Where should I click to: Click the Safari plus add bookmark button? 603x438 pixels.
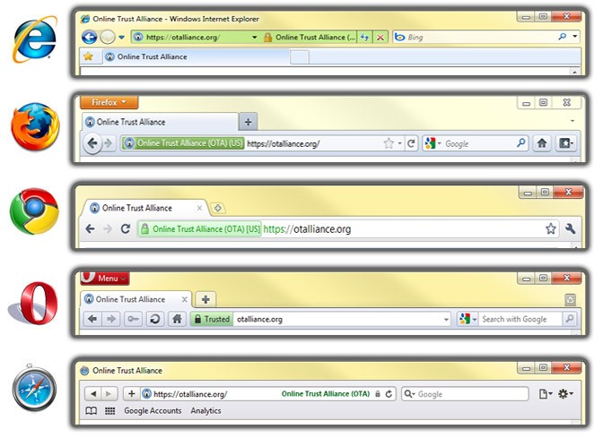click(x=132, y=394)
